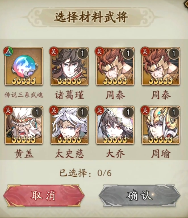Select the 大乔 hero card

click(x=115, y=125)
